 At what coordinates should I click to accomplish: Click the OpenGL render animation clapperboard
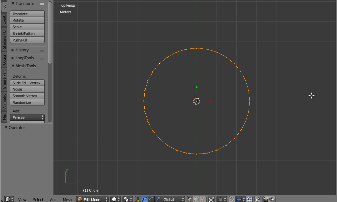click(272, 199)
